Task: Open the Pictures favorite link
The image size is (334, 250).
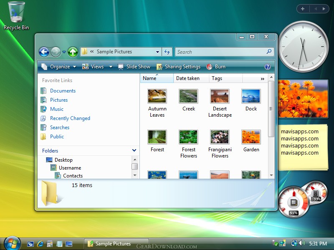Action: tap(58, 100)
